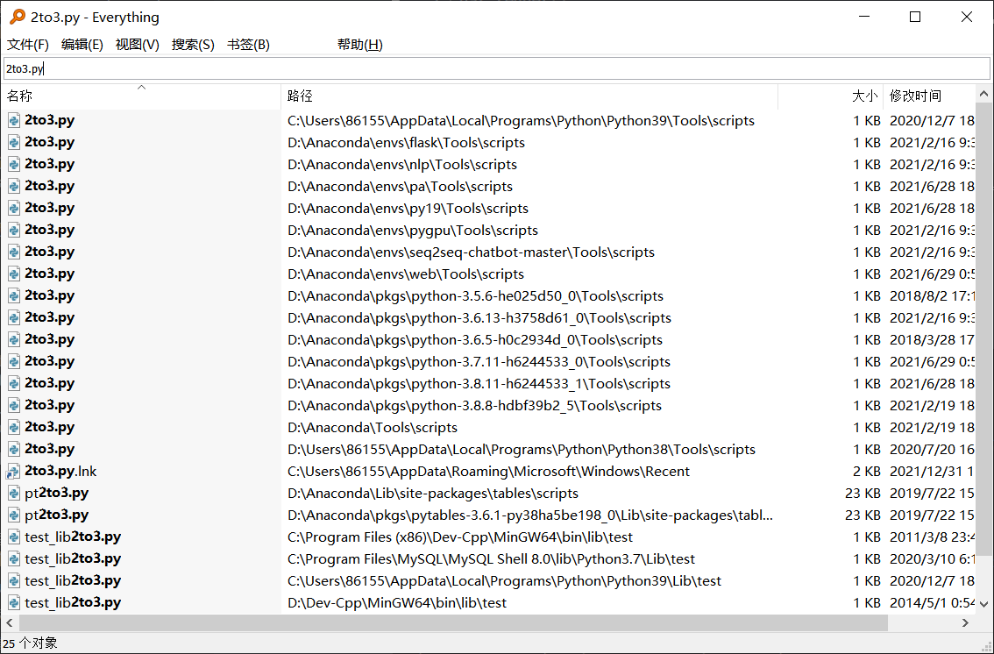Select file icon of 2to3.py in python-3.8.11 package

pyautogui.click(x=14, y=383)
